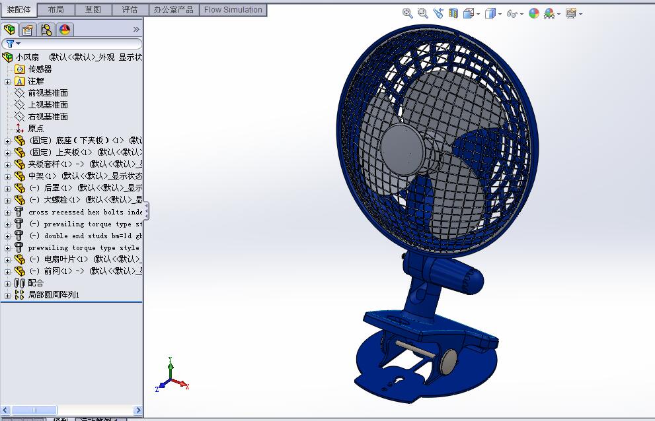Click the tree horizontal scrollbar thumb
655x421 pixels.
tap(34, 410)
